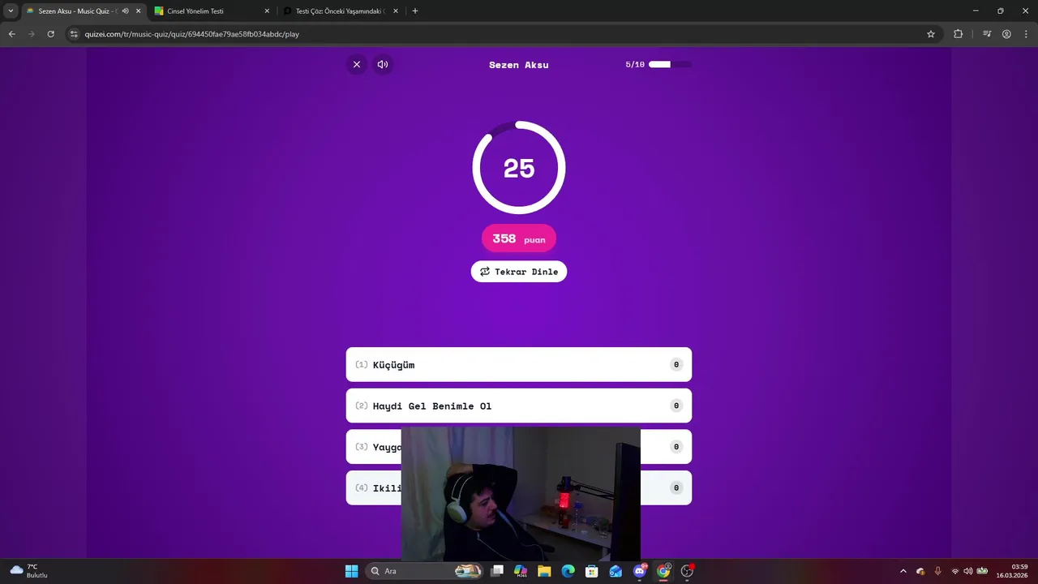This screenshot has width=1038, height=584.
Task: Click the battery tray icon
Action: pyautogui.click(x=982, y=571)
